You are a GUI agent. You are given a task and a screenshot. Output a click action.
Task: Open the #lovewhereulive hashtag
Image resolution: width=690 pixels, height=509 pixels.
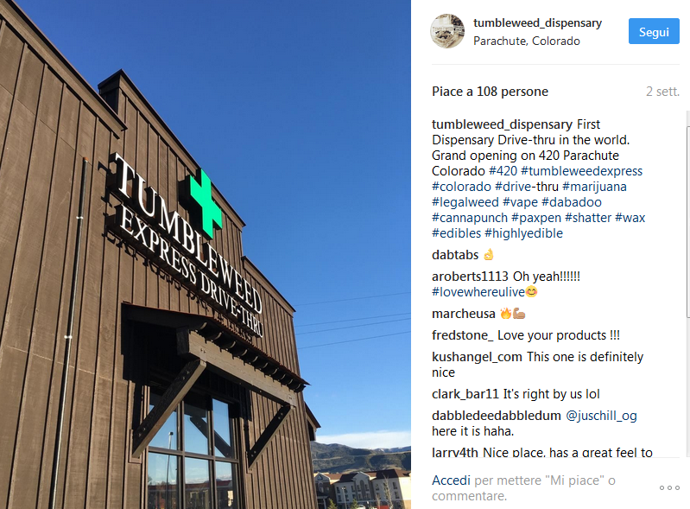pyautogui.click(x=478, y=292)
